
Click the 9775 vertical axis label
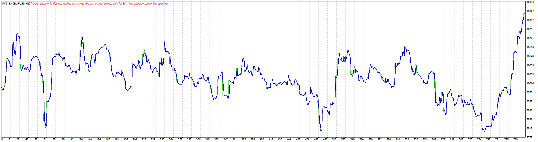(x=529, y=137)
